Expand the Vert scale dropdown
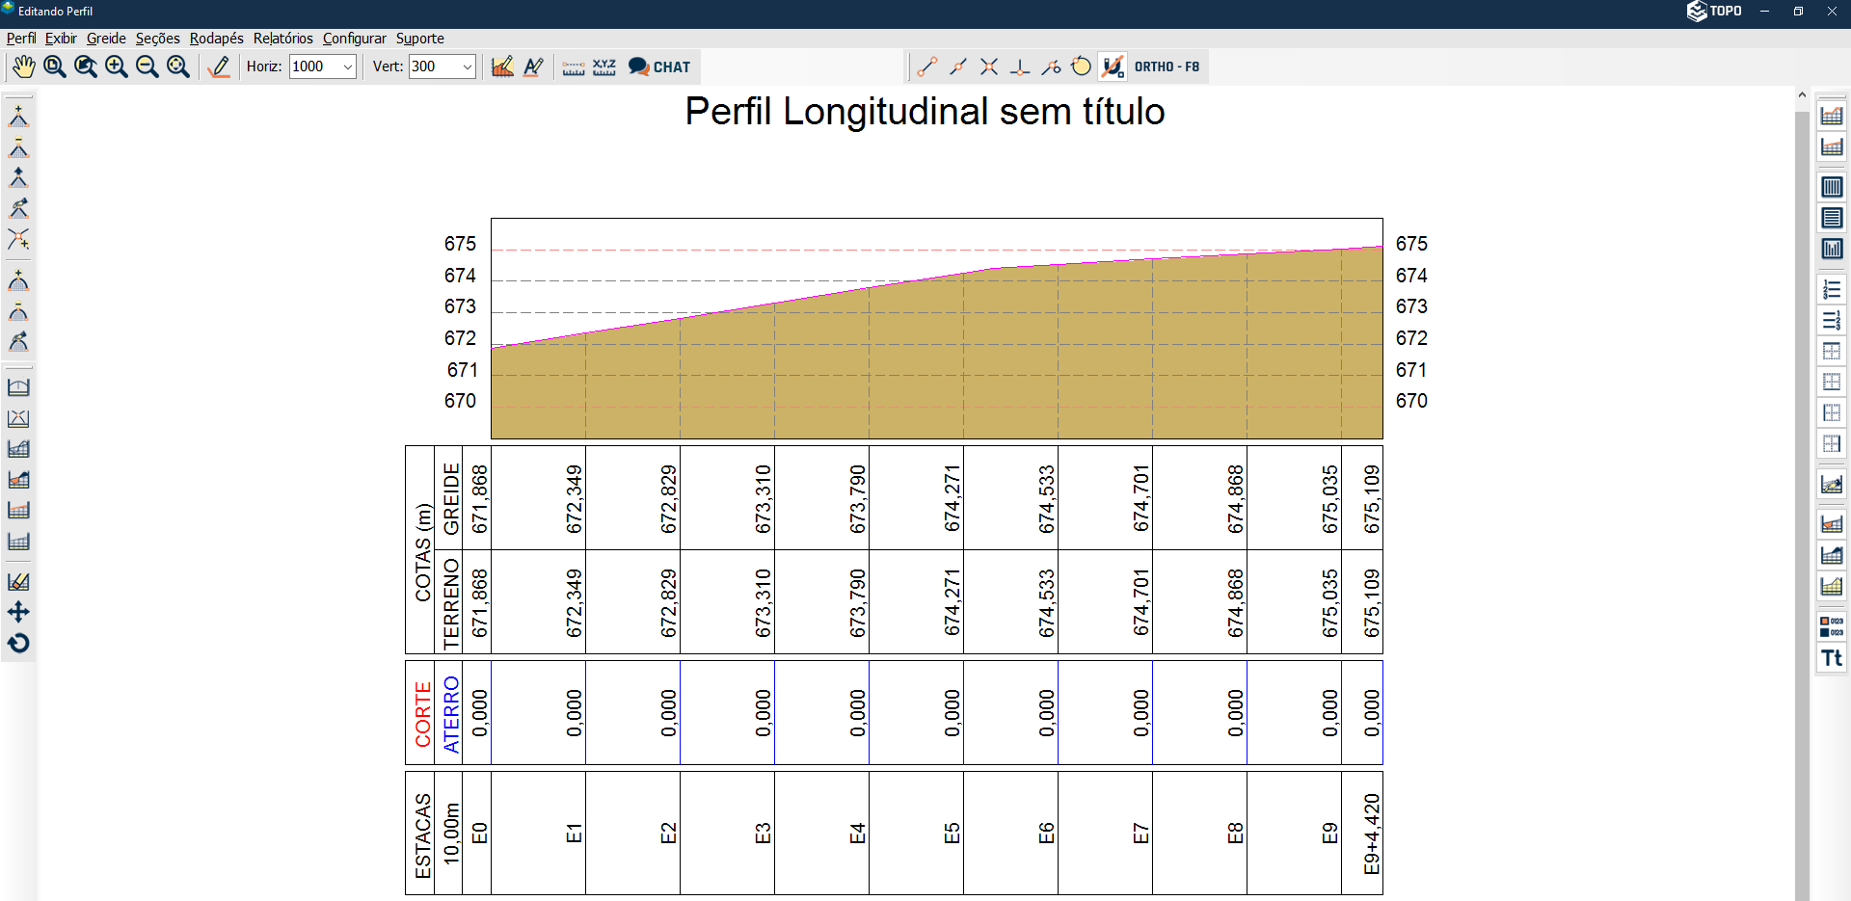This screenshot has height=901, width=1851. click(467, 66)
